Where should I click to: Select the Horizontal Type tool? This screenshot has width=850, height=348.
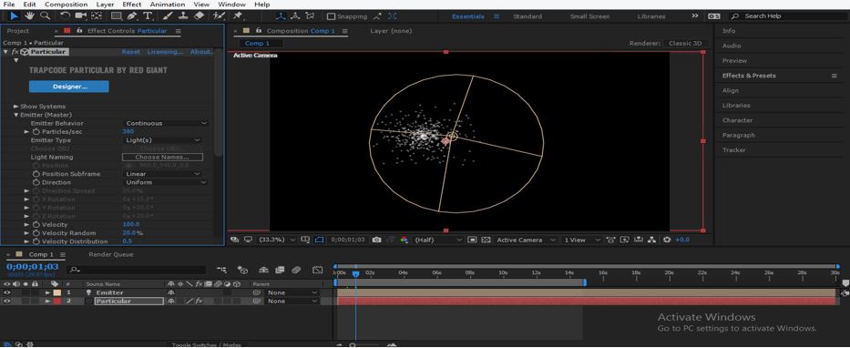tap(148, 16)
